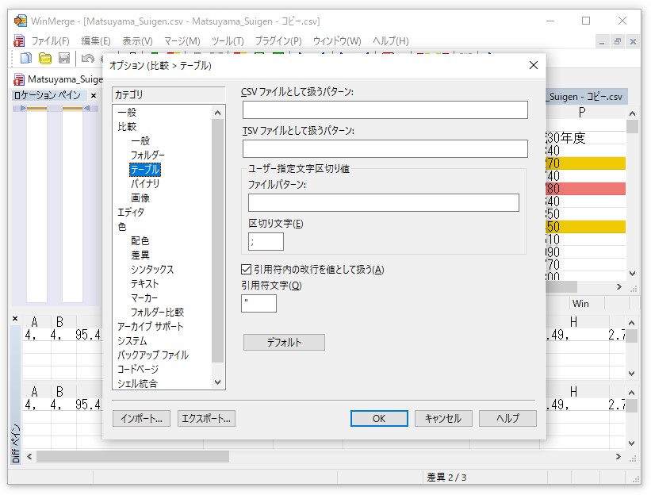
Task: Click the WinMerge icon beside ファイル menu
Action: 19,40
